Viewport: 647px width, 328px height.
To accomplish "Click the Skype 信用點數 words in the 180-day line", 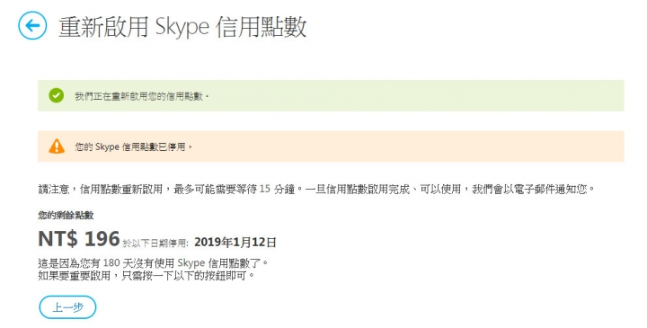I will [x=220, y=262].
